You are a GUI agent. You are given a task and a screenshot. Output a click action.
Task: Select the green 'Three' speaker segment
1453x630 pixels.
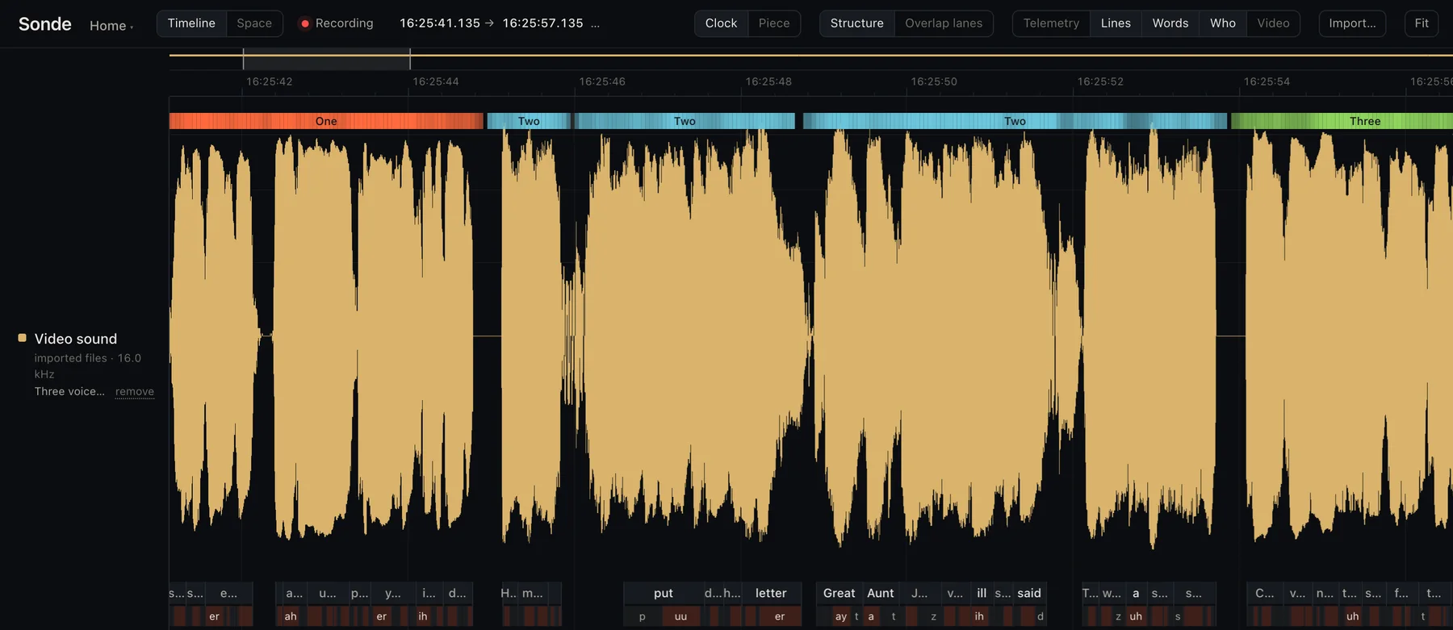(1342, 121)
